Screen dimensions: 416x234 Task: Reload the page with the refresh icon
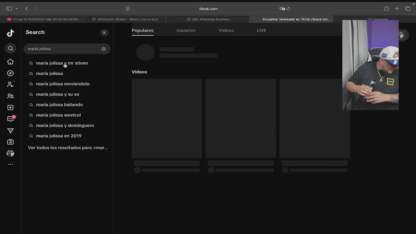289,9
